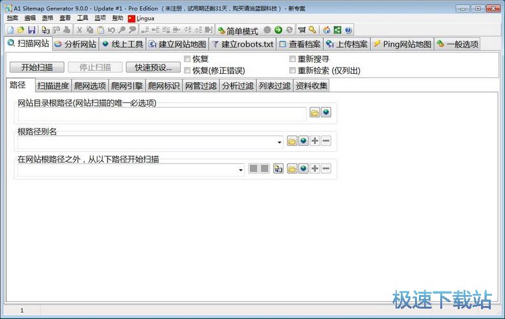Check the 重新搜寻 option

[x=293, y=59]
